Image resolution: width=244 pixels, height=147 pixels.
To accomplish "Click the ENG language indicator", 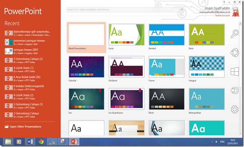I will pyautogui.click(x=222, y=142).
